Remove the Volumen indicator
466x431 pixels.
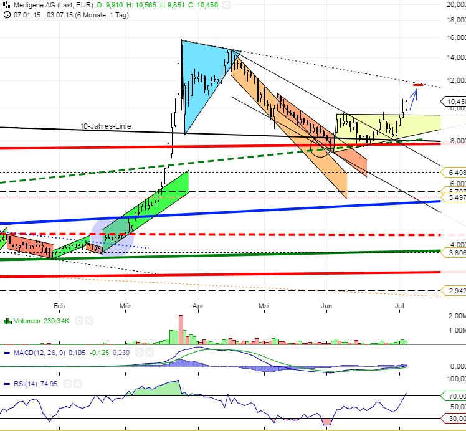88,321
